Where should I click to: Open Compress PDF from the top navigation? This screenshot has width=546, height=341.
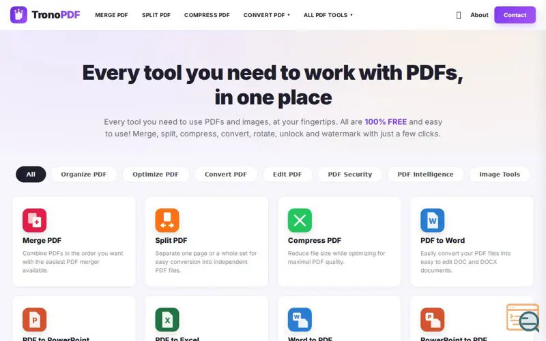pyautogui.click(x=207, y=15)
